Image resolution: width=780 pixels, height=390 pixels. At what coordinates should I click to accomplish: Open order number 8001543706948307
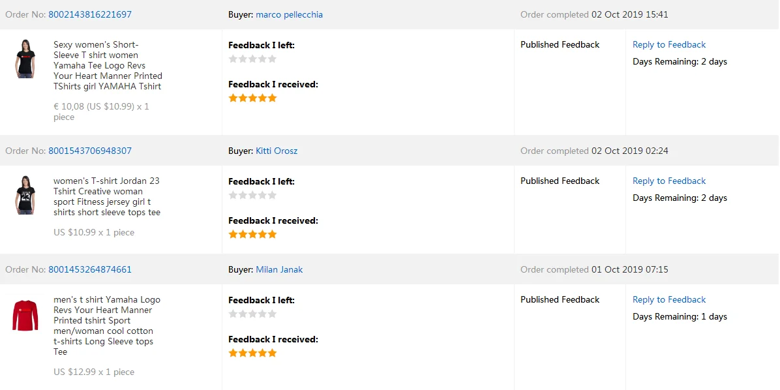click(x=90, y=151)
